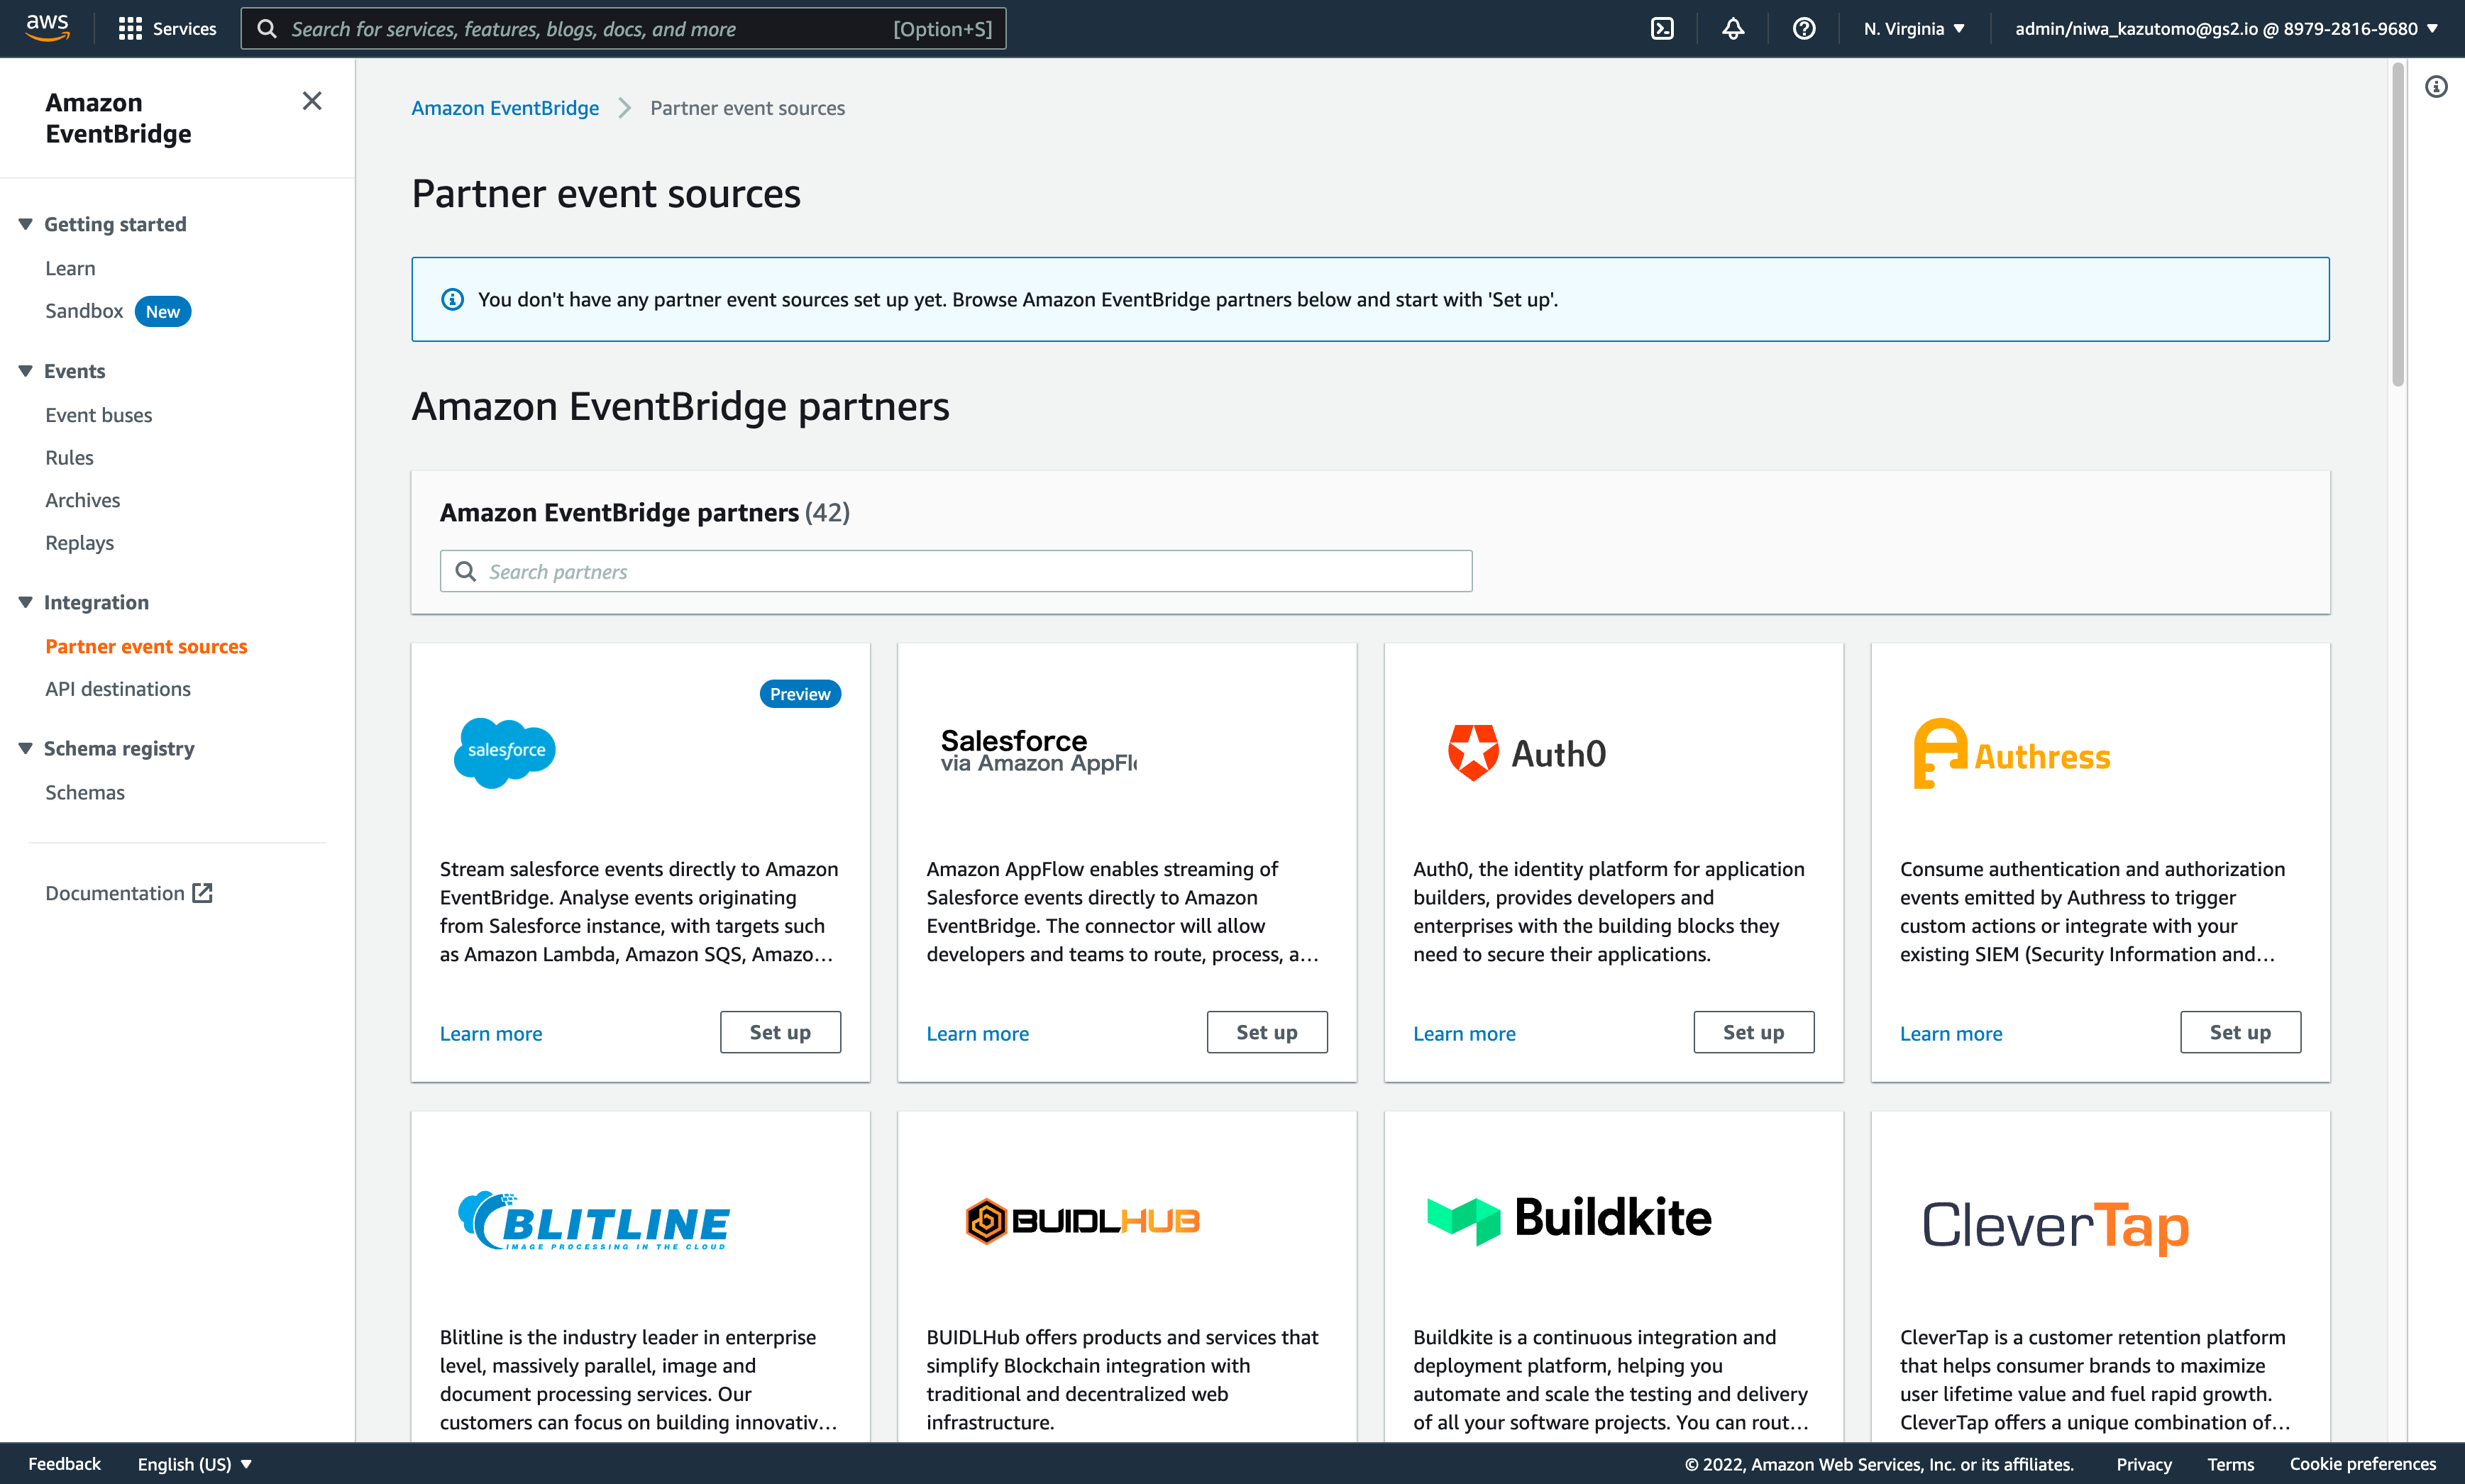
Task: Go to Replays
Action: [80, 543]
